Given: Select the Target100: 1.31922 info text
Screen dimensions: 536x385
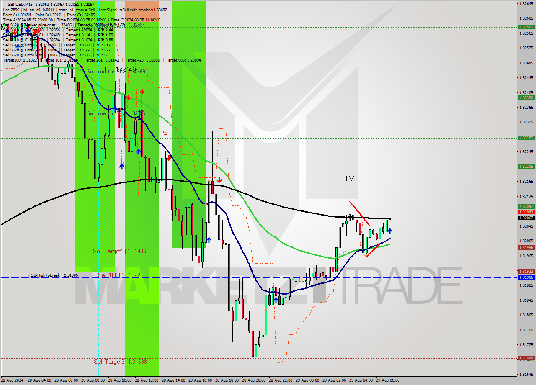Looking at the screenshot, I should (x=20, y=60).
